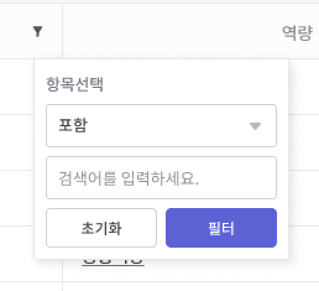Image resolution: width=319 pixels, height=291 pixels.
Task: Open the underlined link below the filter popup
Action: click(x=113, y=263)
